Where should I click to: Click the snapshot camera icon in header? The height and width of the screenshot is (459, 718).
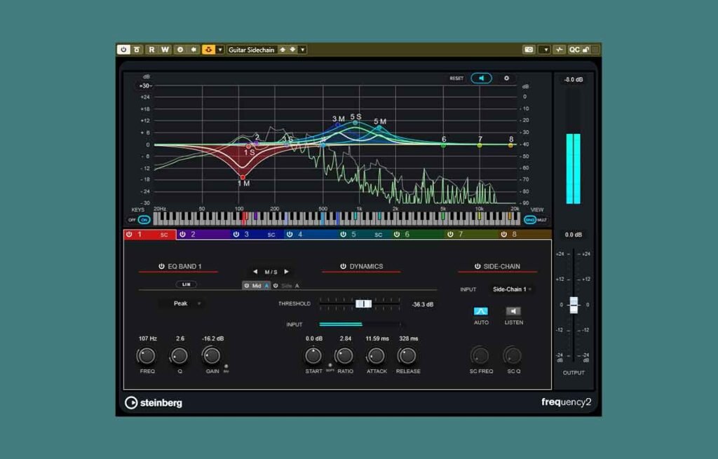(529, 50)
